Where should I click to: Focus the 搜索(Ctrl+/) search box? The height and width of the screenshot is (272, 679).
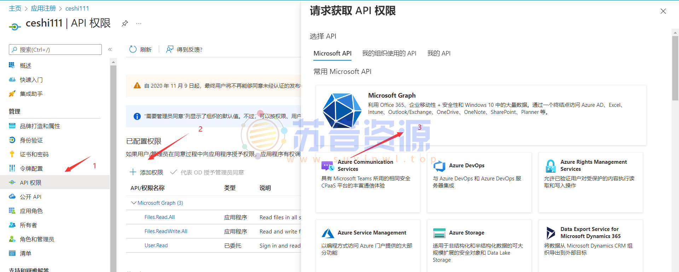pyautogui.click(x=55, y=50)
